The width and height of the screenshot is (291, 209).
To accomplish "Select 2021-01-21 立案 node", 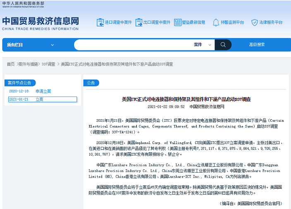I will (43, 99).
